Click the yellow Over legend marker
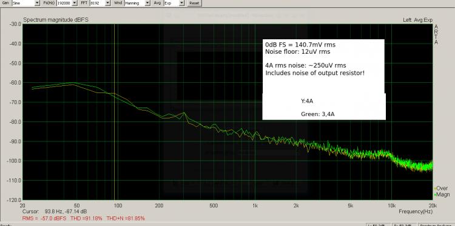455x226 pixels. pyautogui.click(x=435, y=189)
